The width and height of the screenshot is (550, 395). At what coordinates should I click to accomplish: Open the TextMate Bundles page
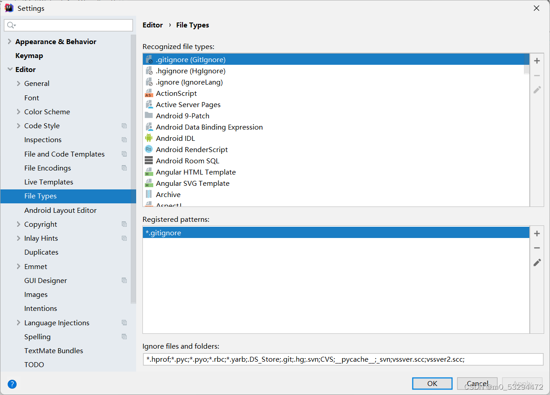coord(53,350)
